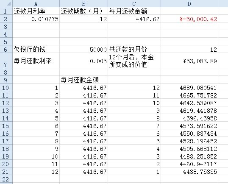The image size is (228, 184).
Task: Select column B header
Action: pos(83,3)
